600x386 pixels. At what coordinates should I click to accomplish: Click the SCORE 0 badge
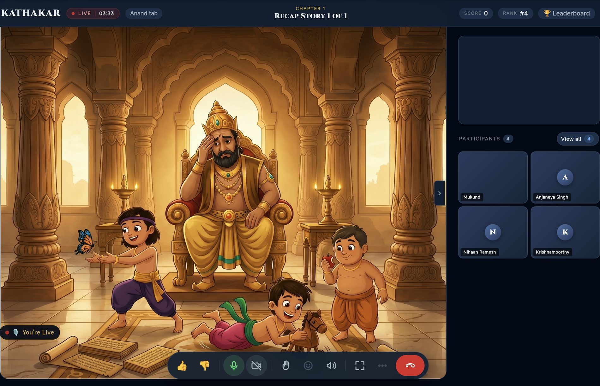tap(476, 13)
